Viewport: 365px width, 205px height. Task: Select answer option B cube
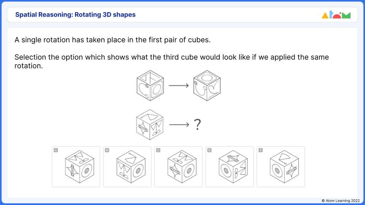tap(131, 167)
